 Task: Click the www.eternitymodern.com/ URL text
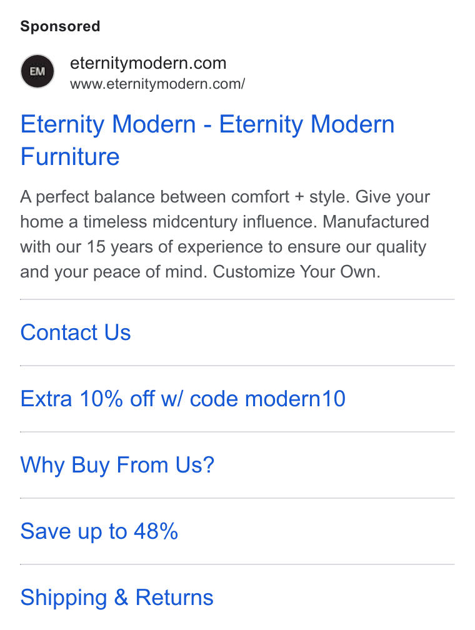click(157, 84)
